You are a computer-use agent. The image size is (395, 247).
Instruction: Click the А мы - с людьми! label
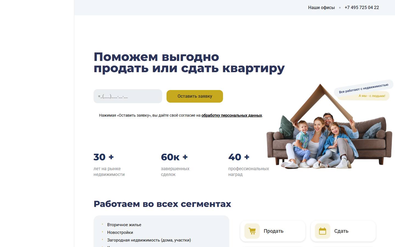(372, 96)
